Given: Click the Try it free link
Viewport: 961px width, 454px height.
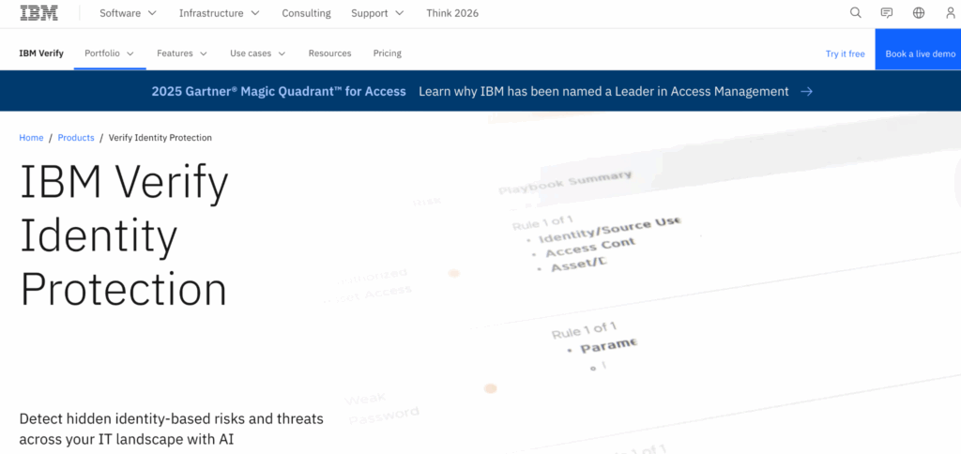Looking at the screenshot, I should (846, 53).
